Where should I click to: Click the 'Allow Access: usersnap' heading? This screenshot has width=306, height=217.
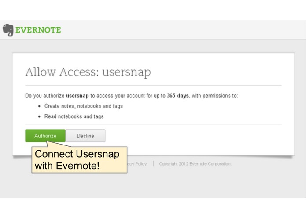point(88,72)
